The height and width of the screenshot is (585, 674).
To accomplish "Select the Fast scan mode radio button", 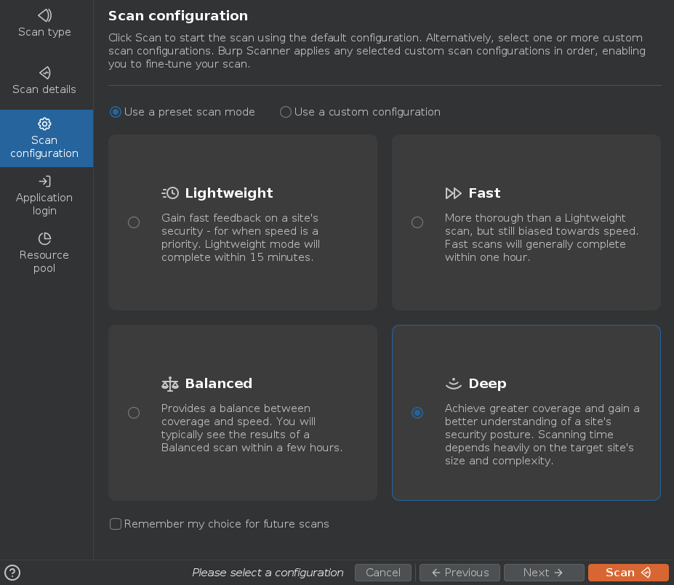I will tap(417, 222).
